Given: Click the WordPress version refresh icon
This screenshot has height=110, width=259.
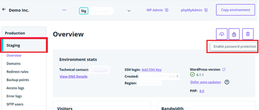Looking at the screenshot, I should (x=224, y=69).
